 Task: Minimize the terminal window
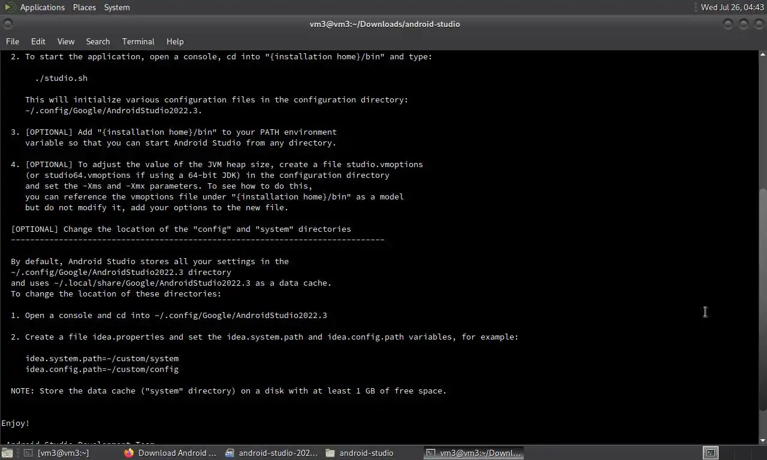728,24
